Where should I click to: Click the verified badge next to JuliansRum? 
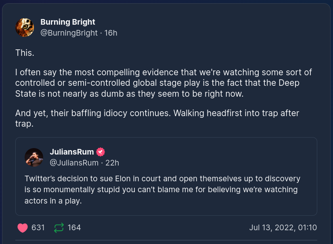(101, 152)
